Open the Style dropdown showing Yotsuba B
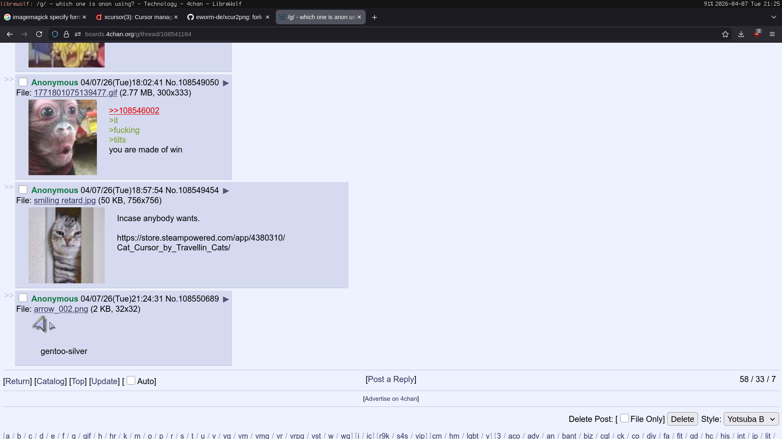782x439 pixels. 751,419
